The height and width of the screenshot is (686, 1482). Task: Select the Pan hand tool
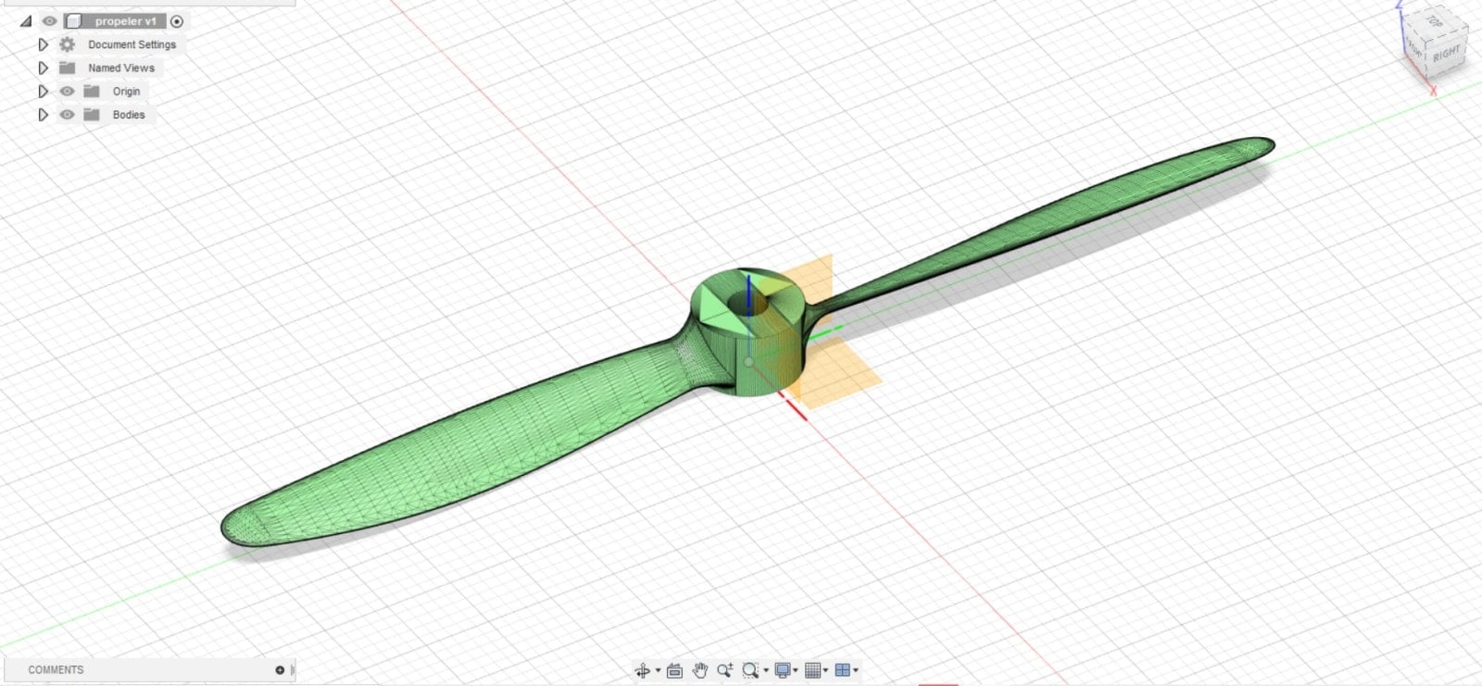pos(700,670)
